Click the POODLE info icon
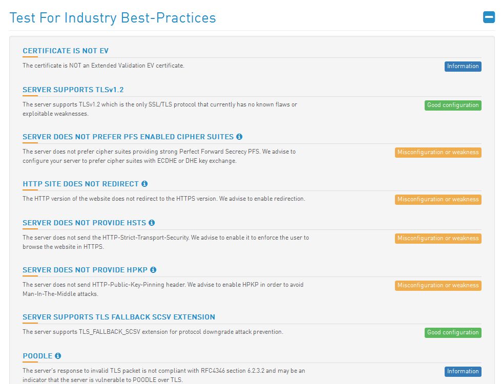This screenshot has height=384, width=502. point(58,356)
